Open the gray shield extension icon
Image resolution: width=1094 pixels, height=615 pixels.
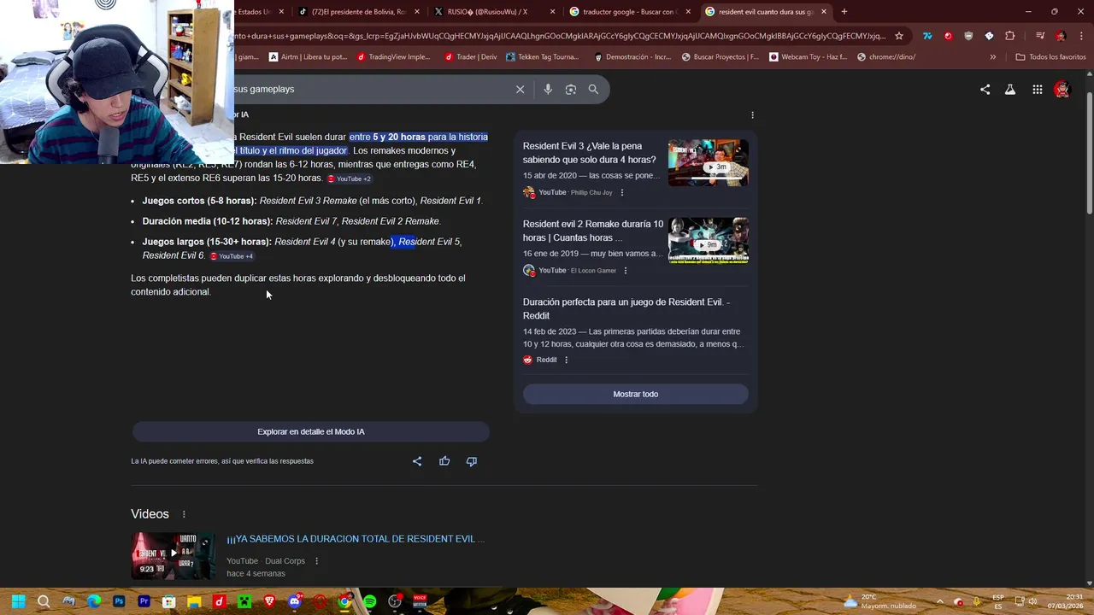pyautogui.click(x=968, y=36)
